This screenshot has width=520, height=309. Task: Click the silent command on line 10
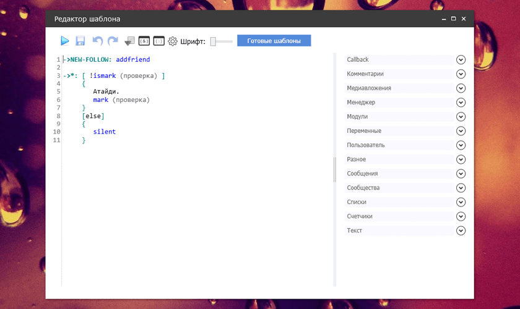[x=104, y=132]
